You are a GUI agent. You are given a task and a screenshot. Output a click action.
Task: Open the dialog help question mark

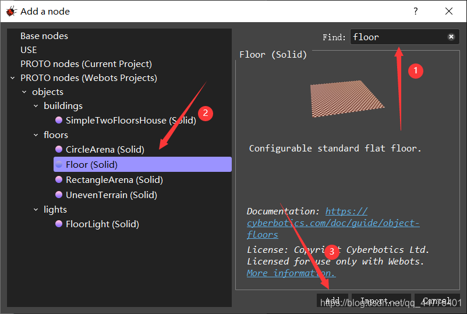point(416,11)
